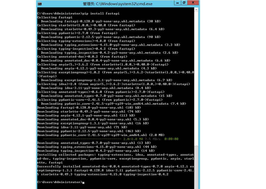
Task: Close the cmd.exe command window
Action: pyautogui.click(x=193, y=3)
